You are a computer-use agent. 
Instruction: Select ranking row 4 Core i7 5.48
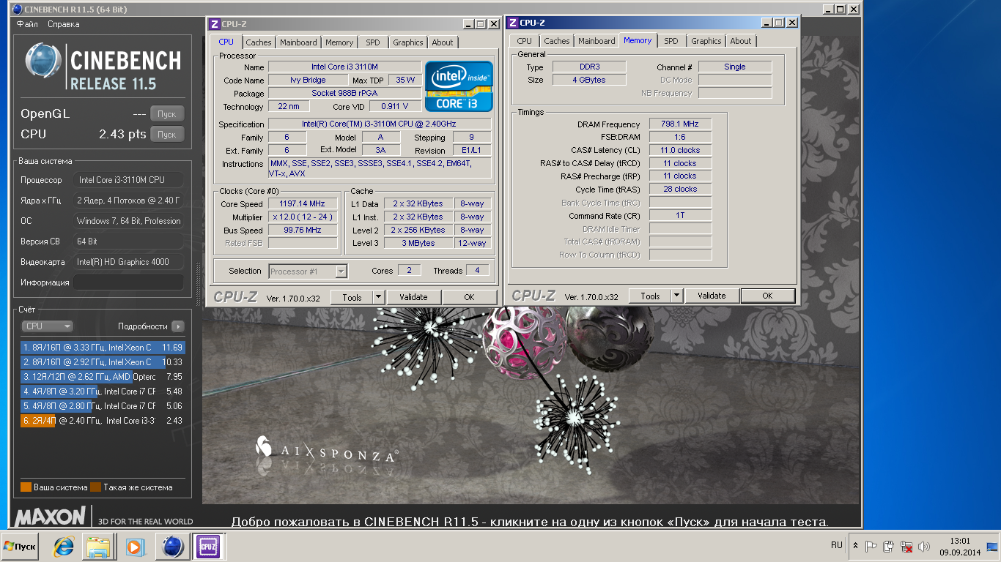(103, 391)
